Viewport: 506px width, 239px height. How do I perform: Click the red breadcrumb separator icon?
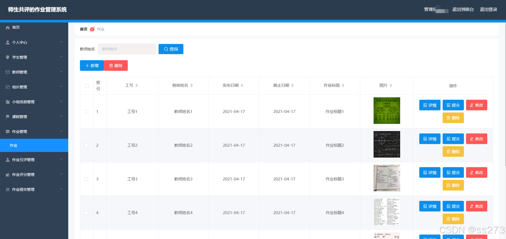92,29
